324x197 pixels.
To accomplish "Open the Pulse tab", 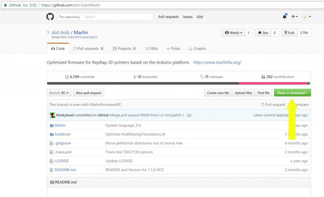I will [173, 48].
